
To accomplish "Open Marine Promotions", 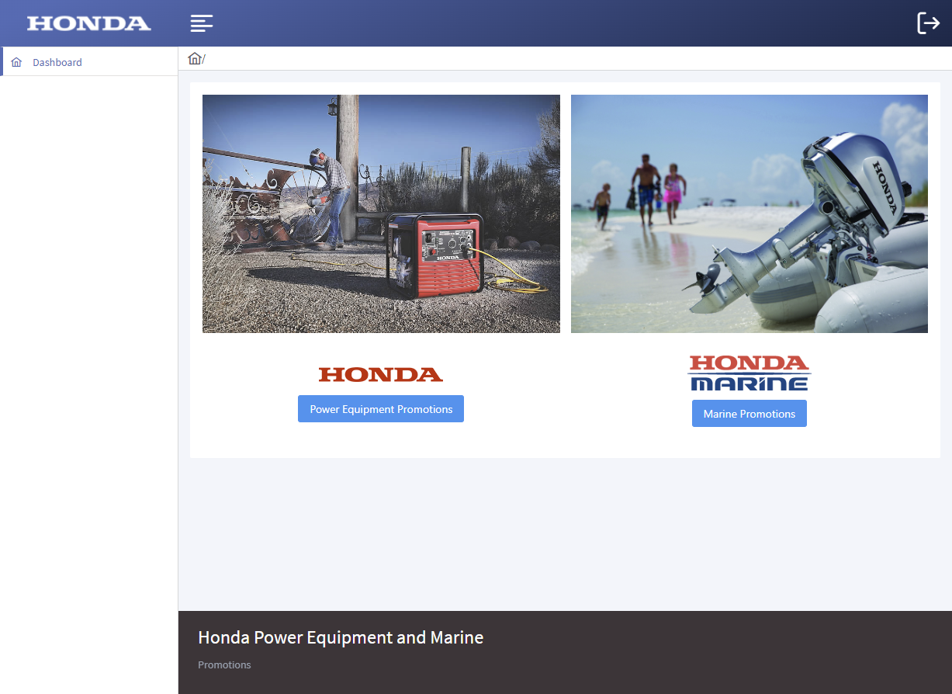I will pyautogui.click(x=749, y=414).
